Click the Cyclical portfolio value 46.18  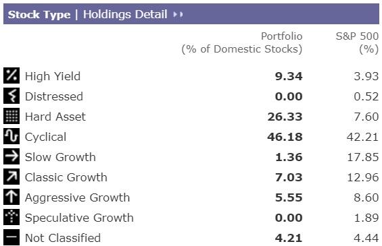coord(285,137)
